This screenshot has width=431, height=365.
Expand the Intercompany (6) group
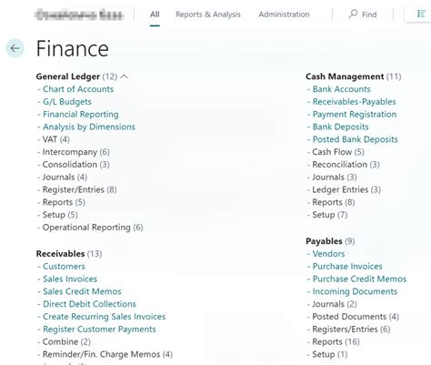pos(75,152)
